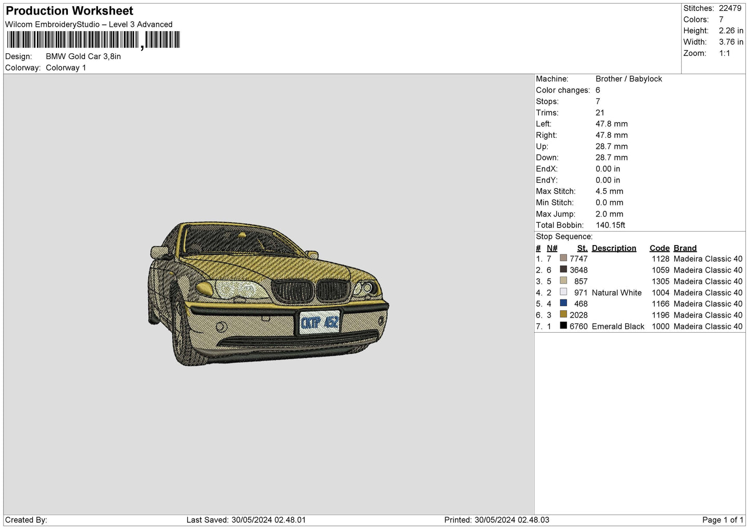
Task: Click the 'Colorway 1' value
Action: point(66,68)
